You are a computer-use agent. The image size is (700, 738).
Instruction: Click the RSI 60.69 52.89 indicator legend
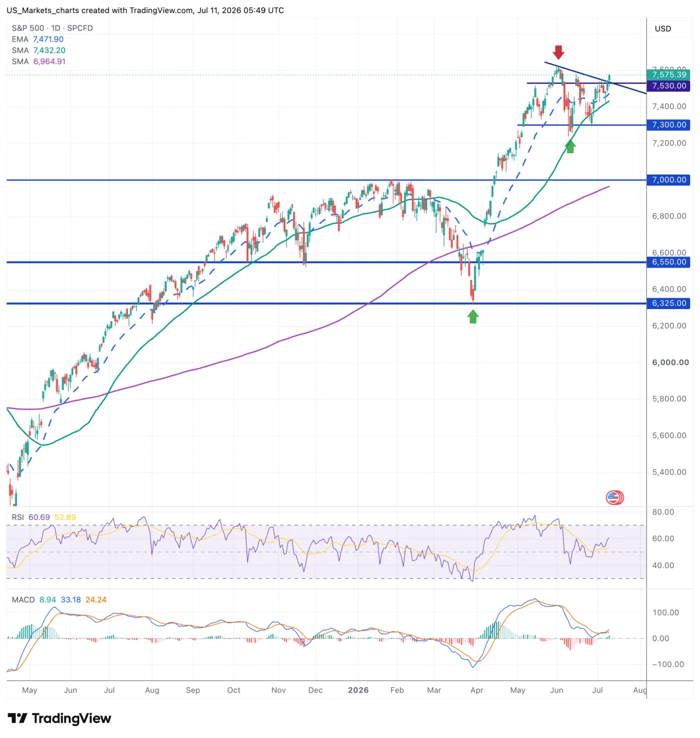point(44,517)
